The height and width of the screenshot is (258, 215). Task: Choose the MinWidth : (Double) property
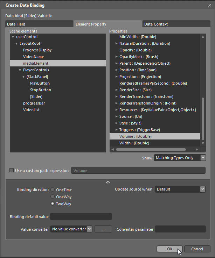point(138,37)
